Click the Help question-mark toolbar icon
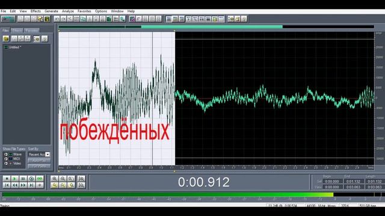 tap(244, 19)
